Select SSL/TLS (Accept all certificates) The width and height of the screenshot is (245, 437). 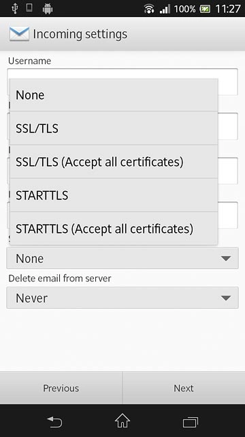tap(114, 162)
